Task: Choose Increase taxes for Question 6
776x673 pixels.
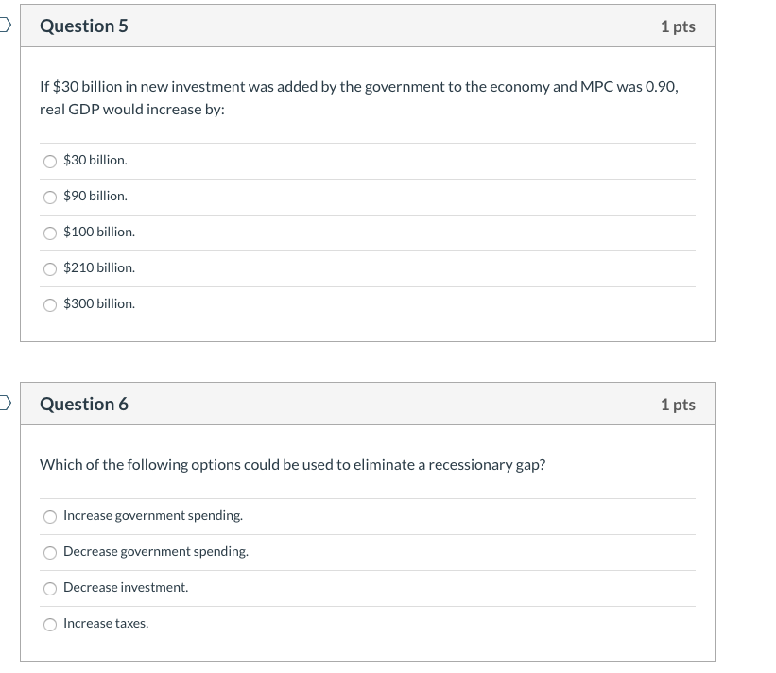Action: point(50,623)
